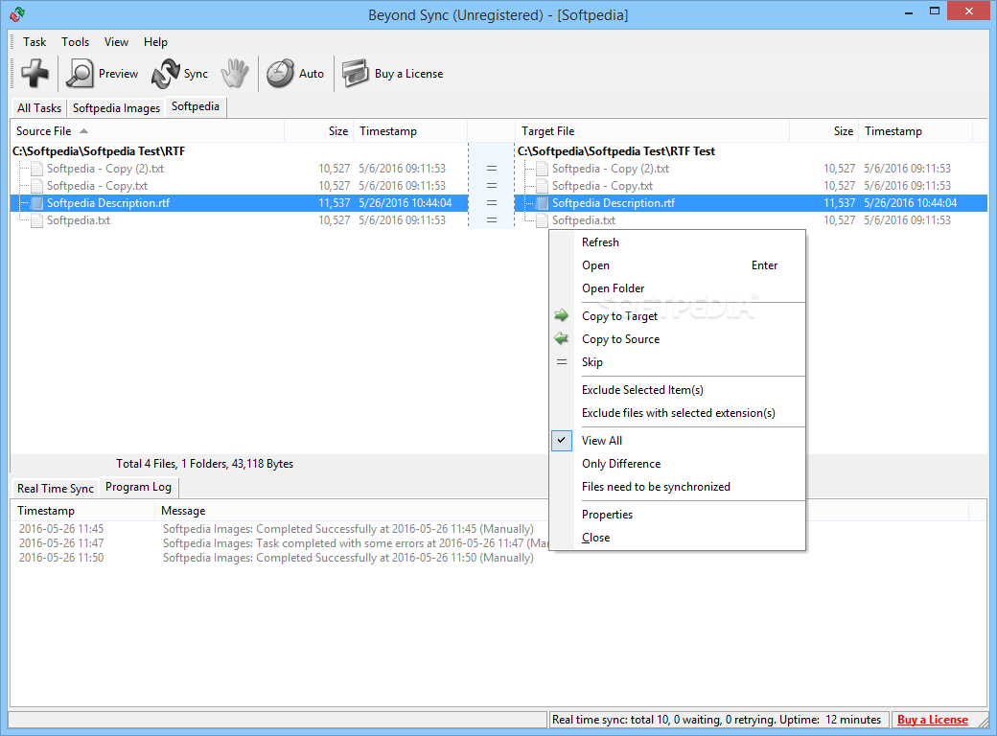Click file icon of source Softpedia - Copy (2).txt
997x736 pixels.
tap(36, 169)
